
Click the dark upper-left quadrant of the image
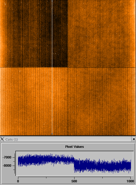[34, 34]
